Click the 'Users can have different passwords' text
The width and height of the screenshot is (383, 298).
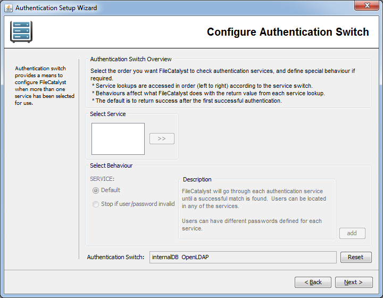252,225
